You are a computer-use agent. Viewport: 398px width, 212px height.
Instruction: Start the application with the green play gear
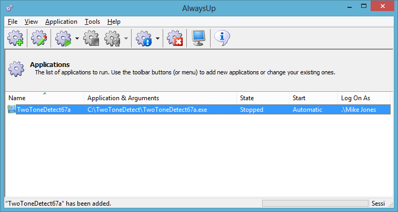[64, 38]
